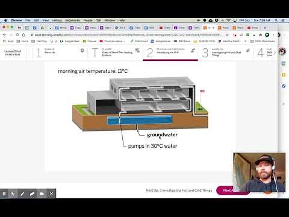Click the new tab plus button
The height and width of the screenshot is (217, 289).
(x=265, y=28)
